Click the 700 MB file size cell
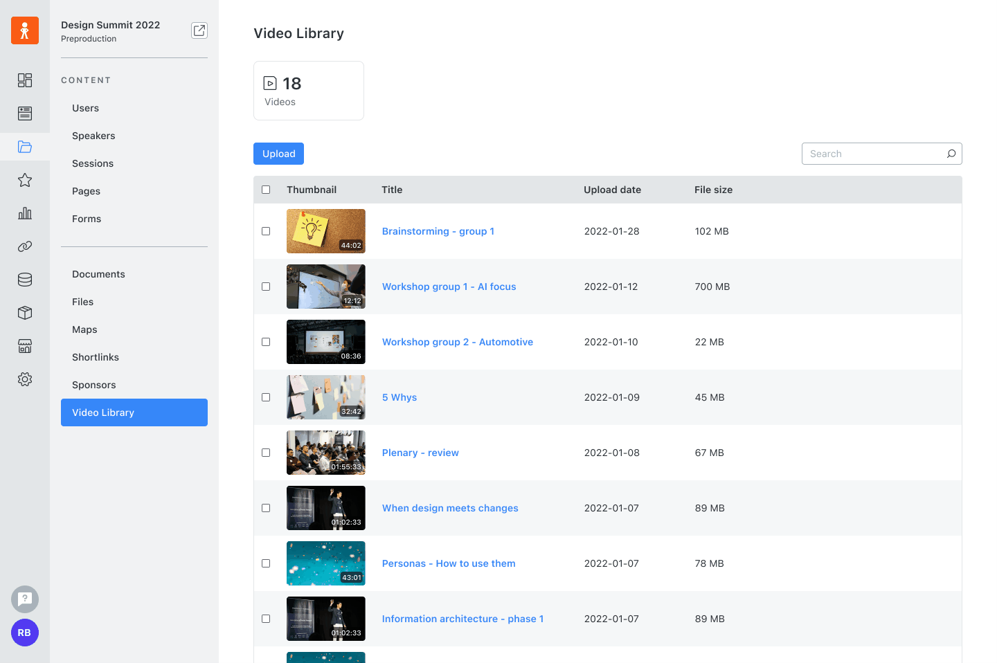This screenshot has width=997, height=663. coord(712,287)
